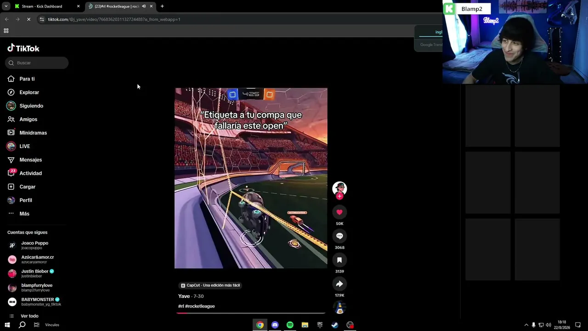
Task: Click the Mensajes paper-plane icon
Action: (x=11, y=160)
